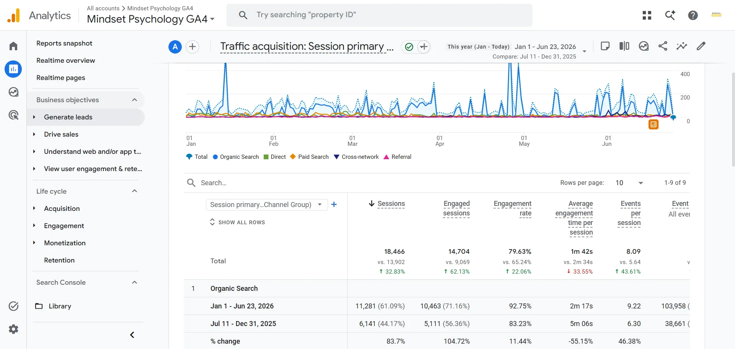Open Session primary Channel Group dimension dropdown
Screen dimensions: 735x349
click(267, 205)
